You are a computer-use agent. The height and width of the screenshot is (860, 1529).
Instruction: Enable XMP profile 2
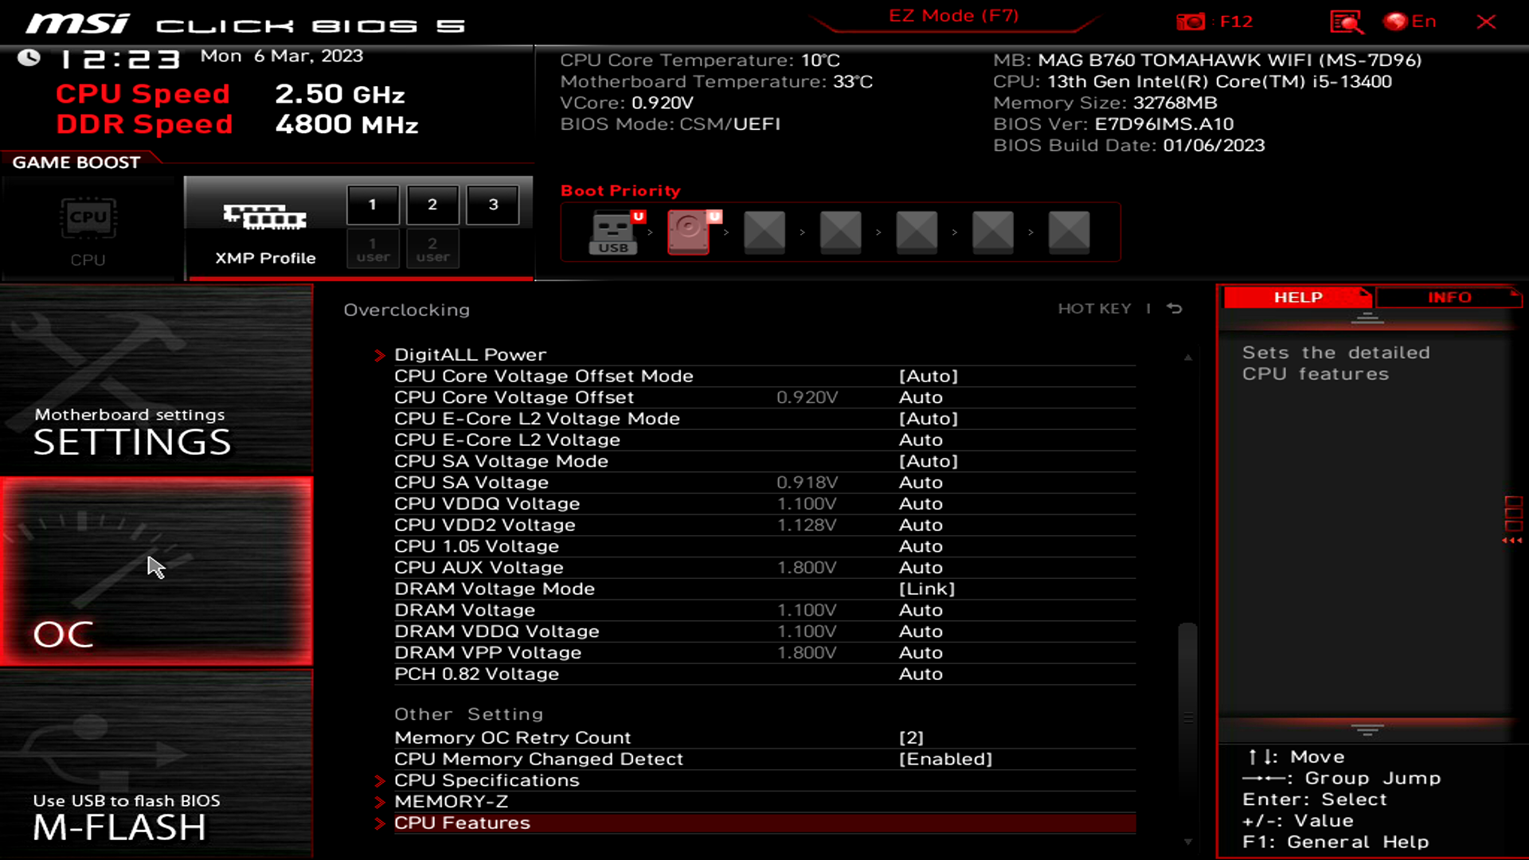(432, 205)
